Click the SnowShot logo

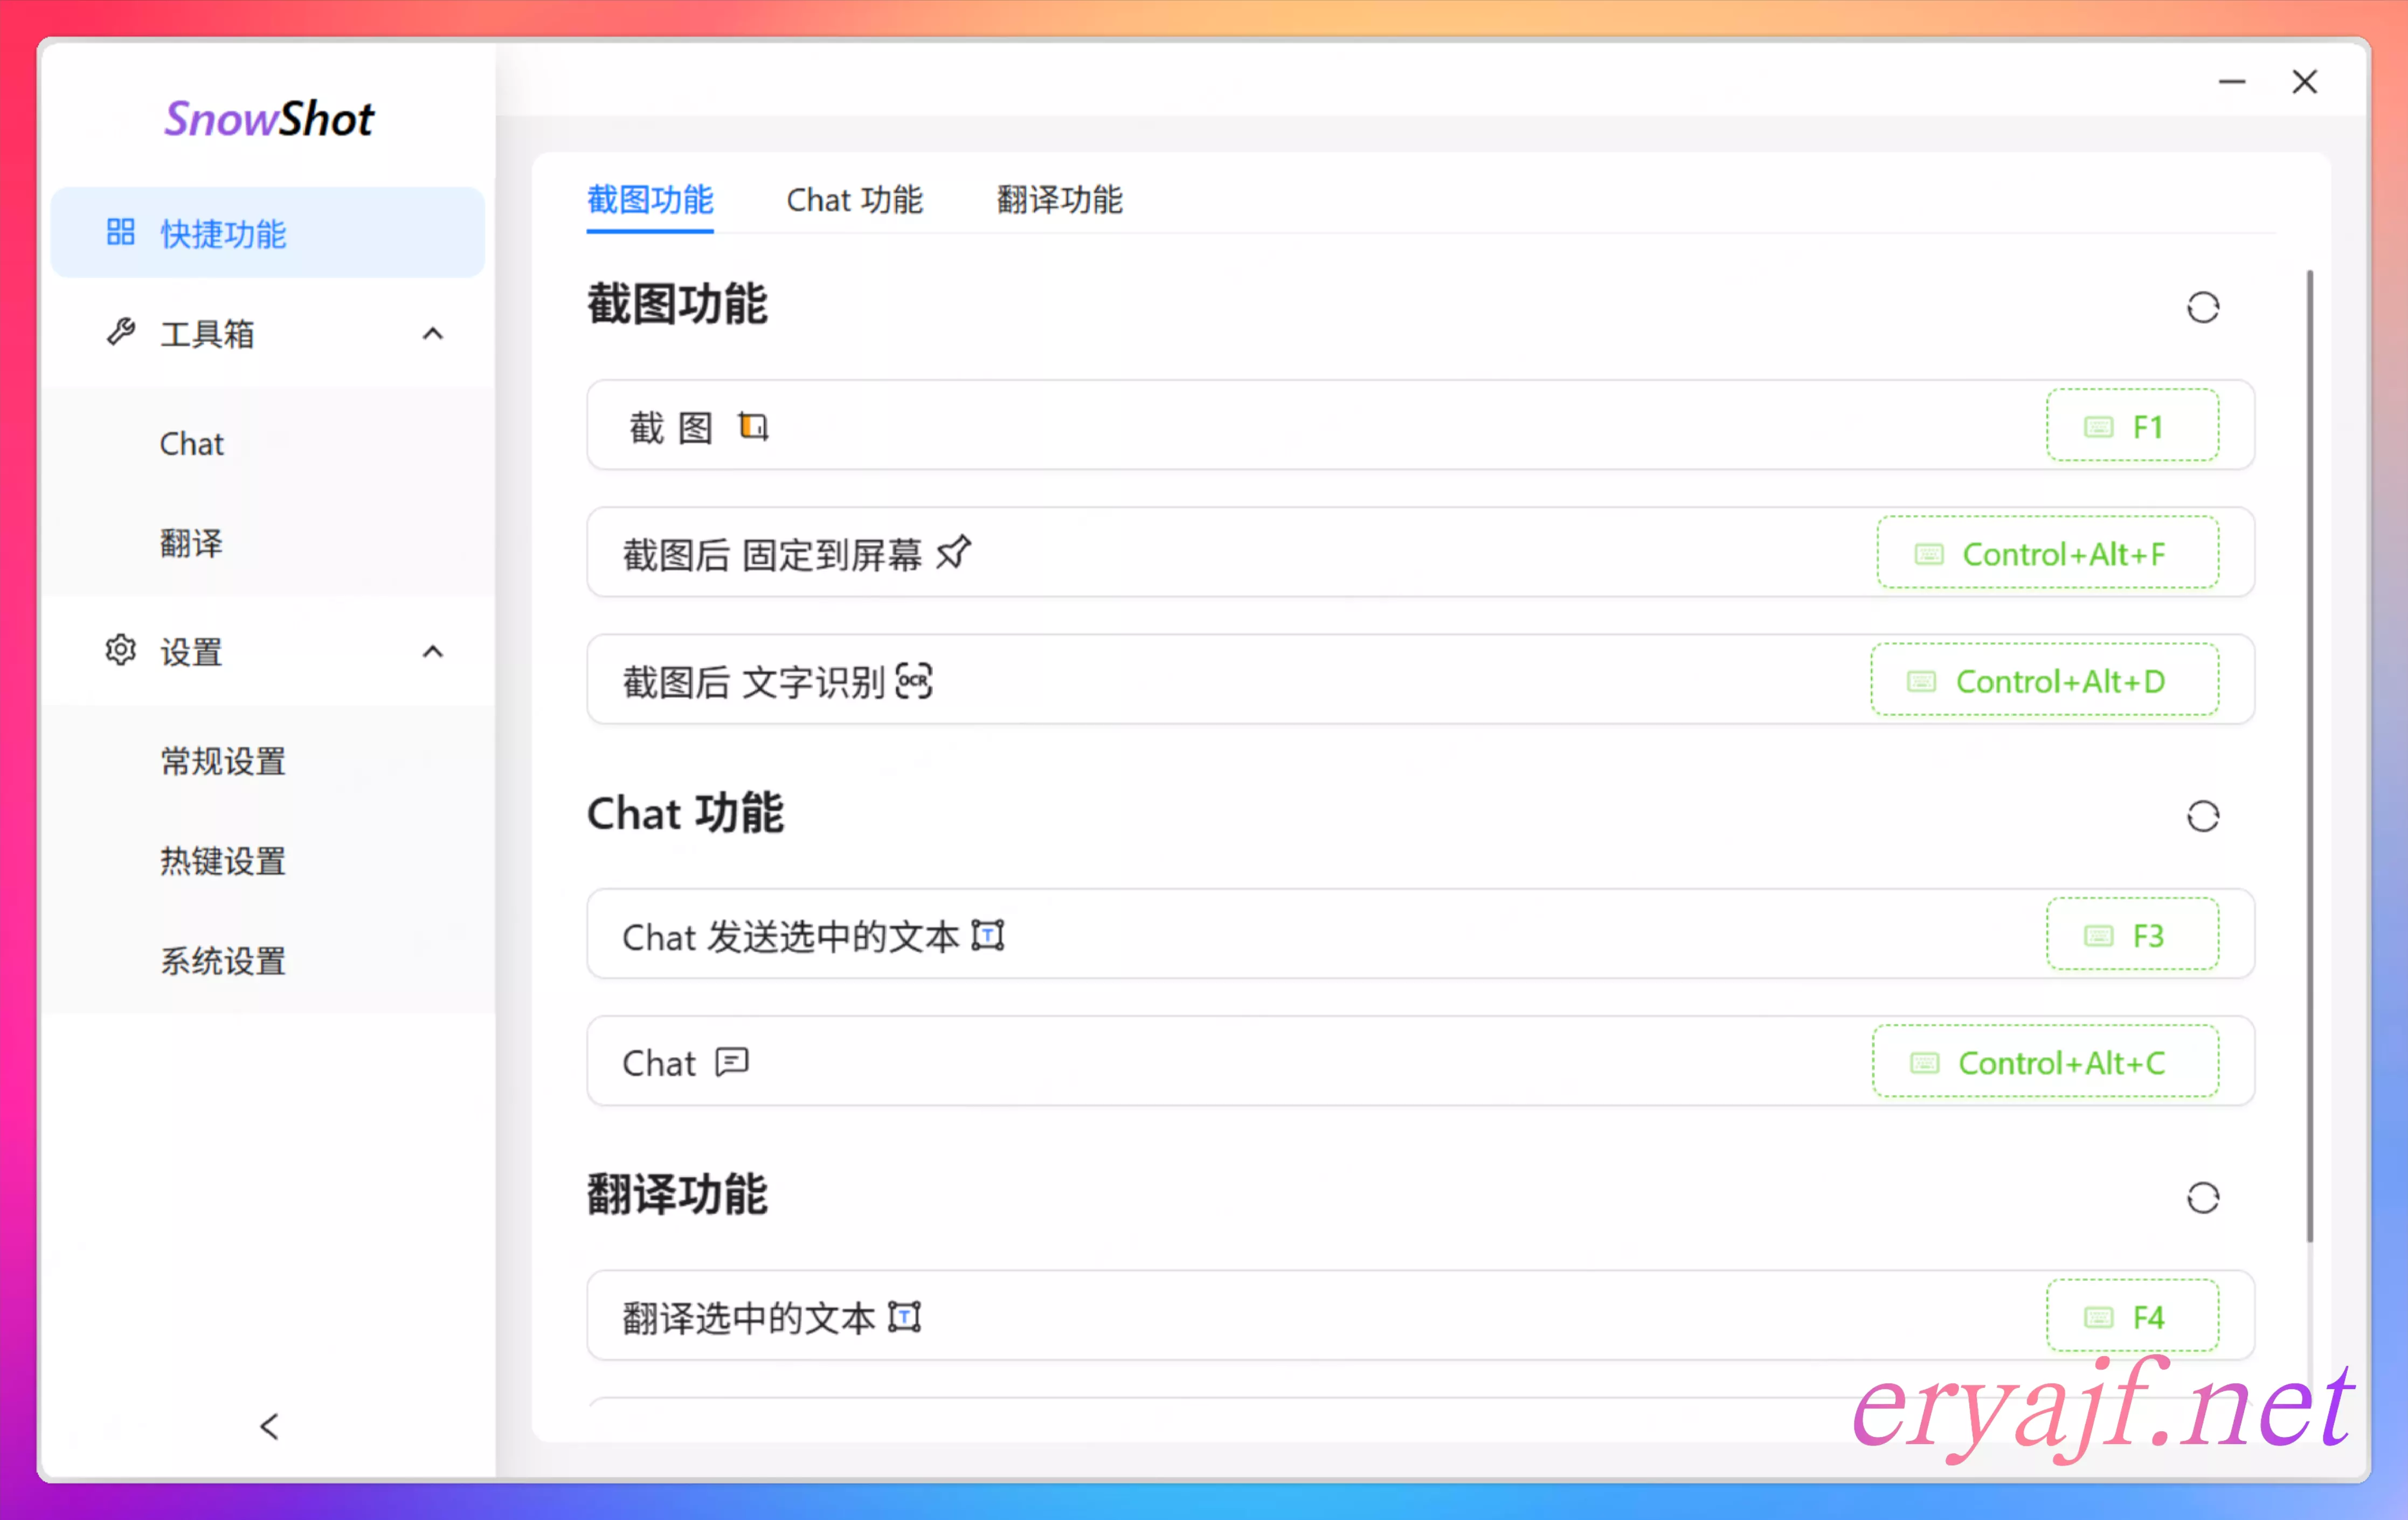point(268,119)
